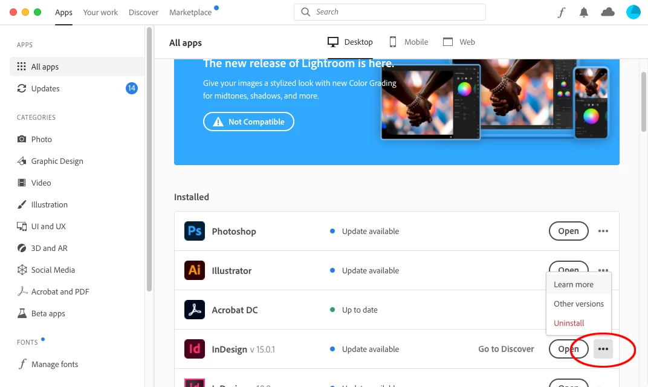Click the Installed section heading
Viewport: 648px width, 387px height.
click(192, 197)
